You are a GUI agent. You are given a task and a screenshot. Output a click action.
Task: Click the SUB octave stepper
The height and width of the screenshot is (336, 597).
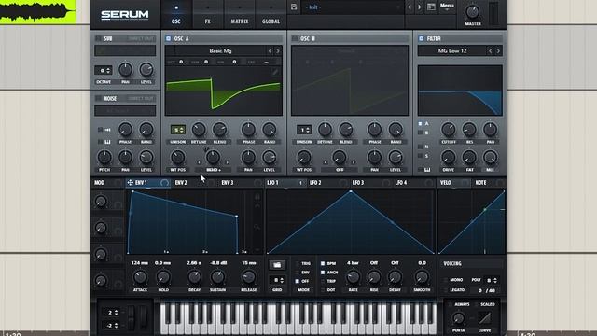[x=104, y=71]
